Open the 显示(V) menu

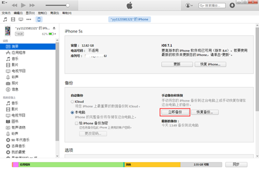pyautogui.click(x=30, y=13)
